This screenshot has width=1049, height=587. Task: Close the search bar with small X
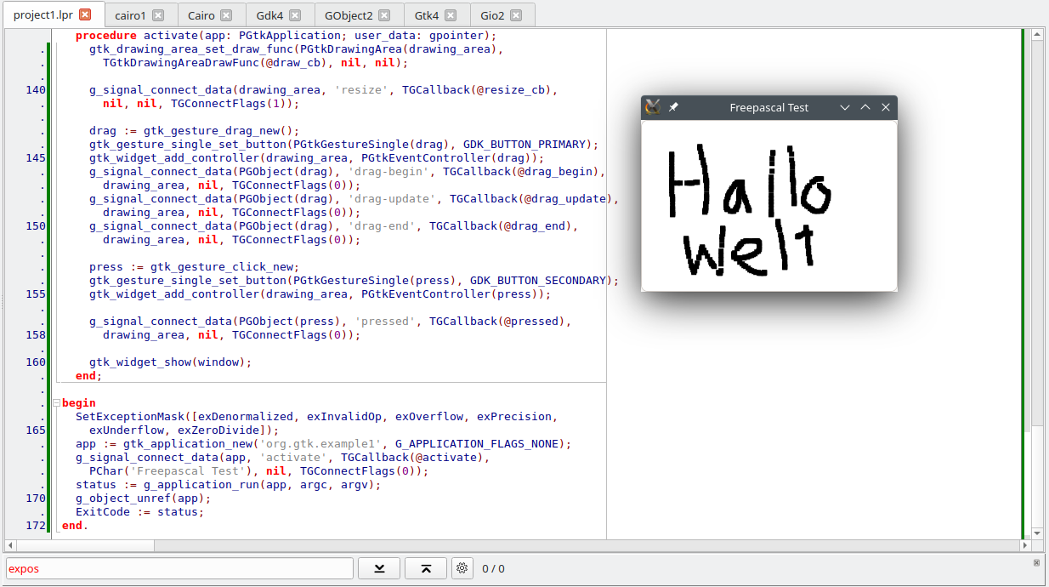pyautogui.click(x=1036, y=563)
